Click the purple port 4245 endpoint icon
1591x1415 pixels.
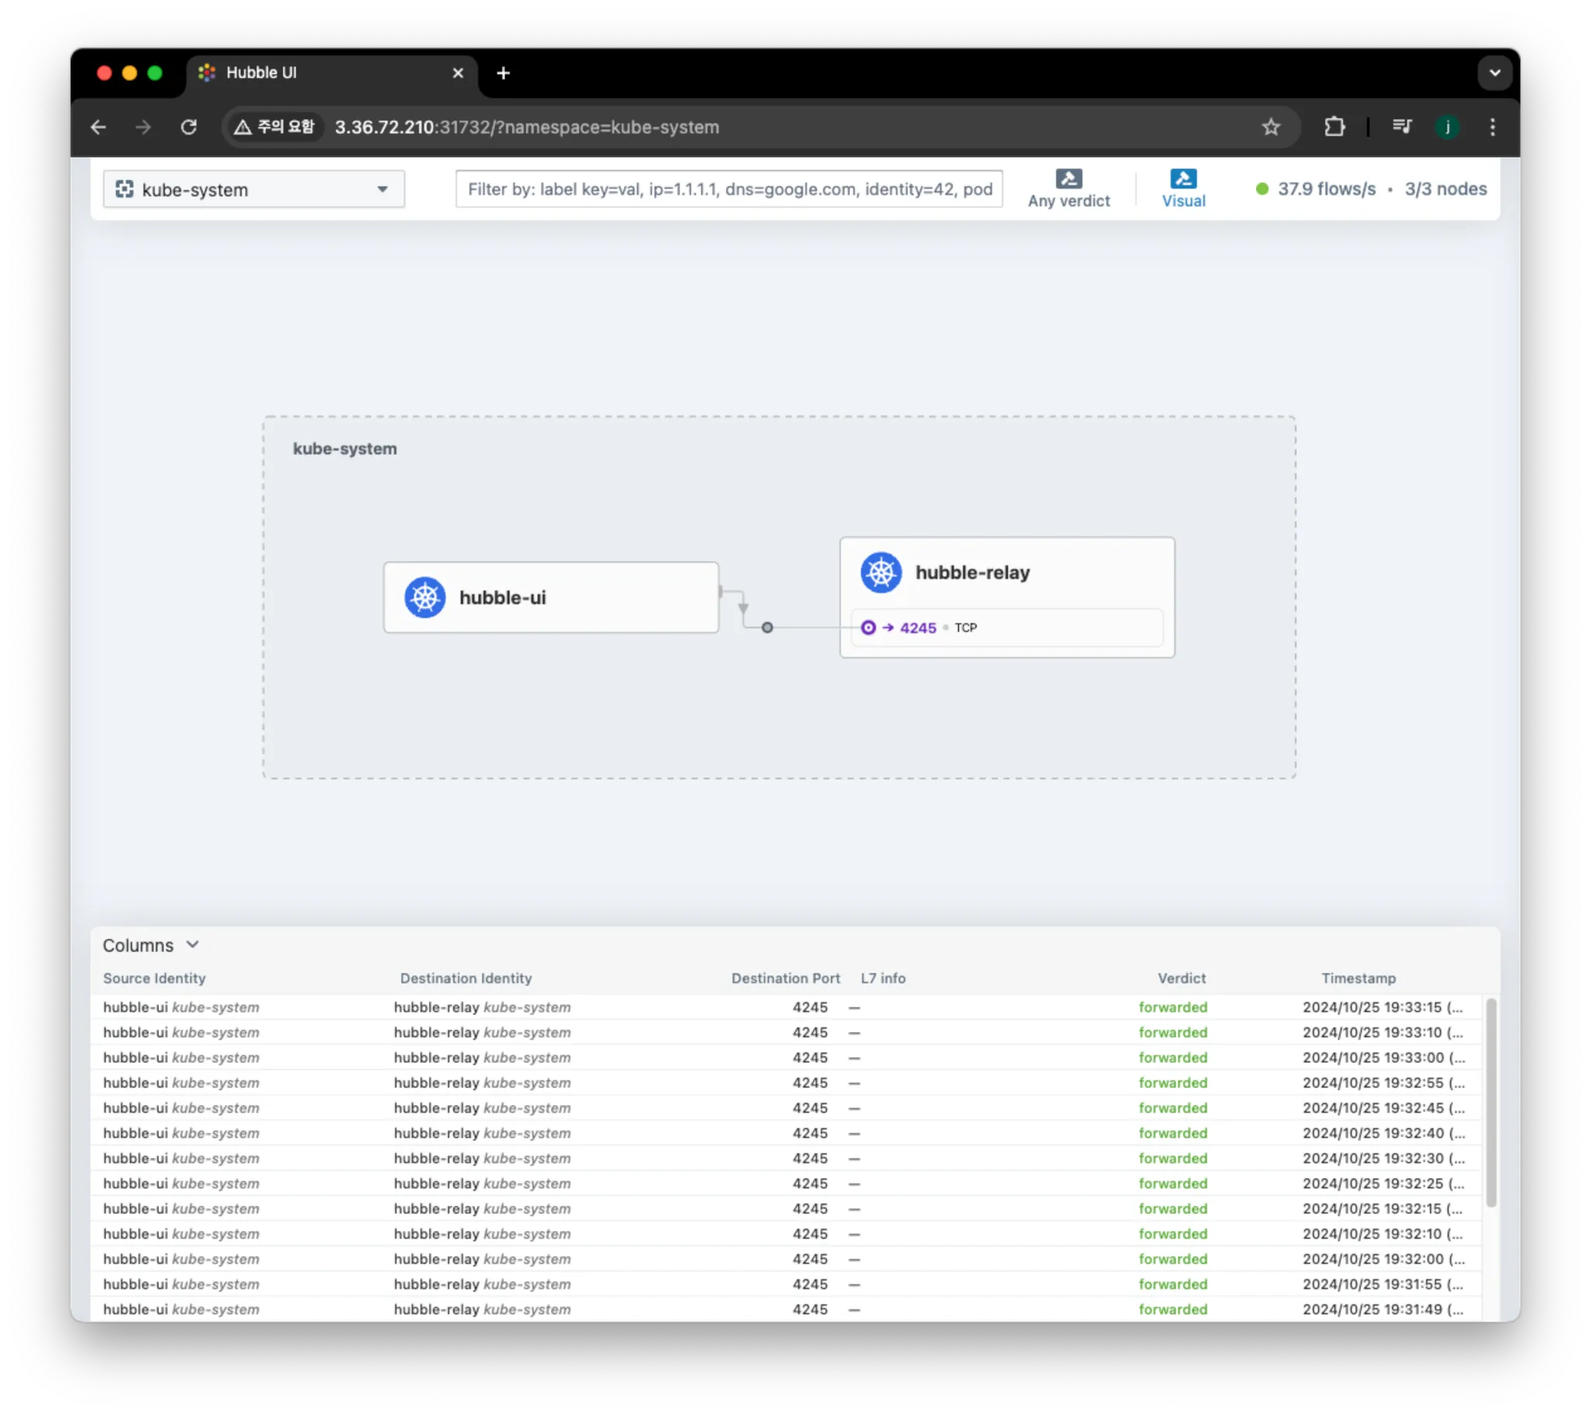pyautogui.click(x=868, y=628)
